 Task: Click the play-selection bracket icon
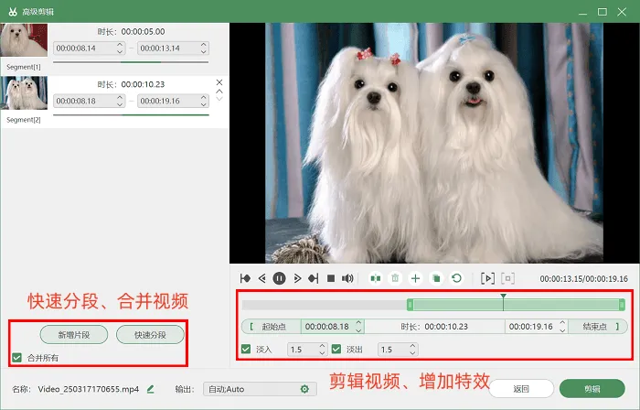click(x=487, y=278)
